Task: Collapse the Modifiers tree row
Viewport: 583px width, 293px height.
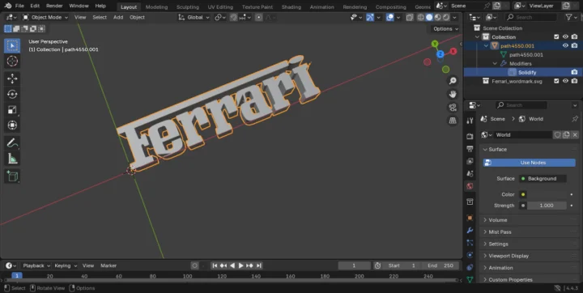Action: [x=495, y=64]
